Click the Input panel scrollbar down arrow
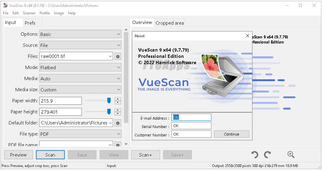 [126, 144]
